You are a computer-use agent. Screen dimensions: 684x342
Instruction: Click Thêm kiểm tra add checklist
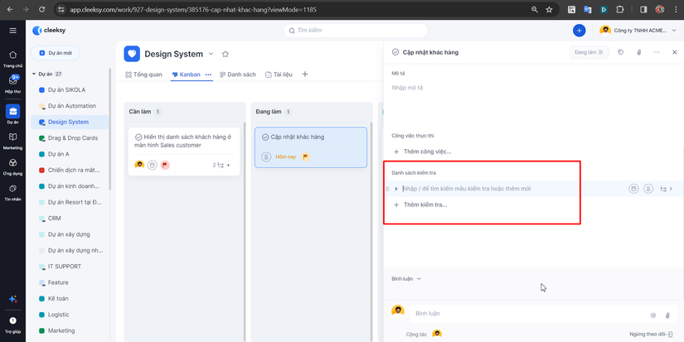(x=421, y=205)
